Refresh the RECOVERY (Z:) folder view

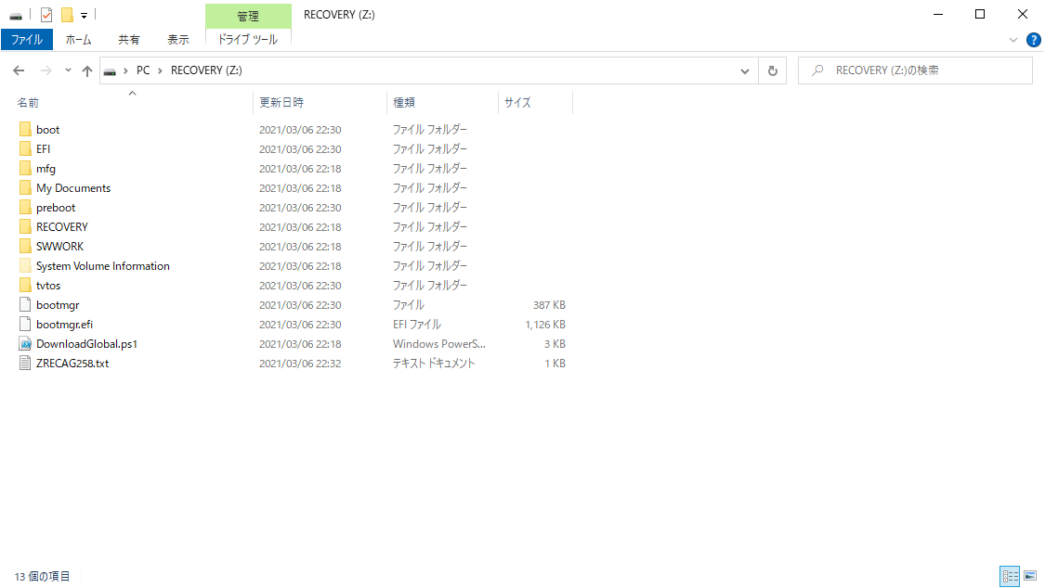(x=772, y=70)
